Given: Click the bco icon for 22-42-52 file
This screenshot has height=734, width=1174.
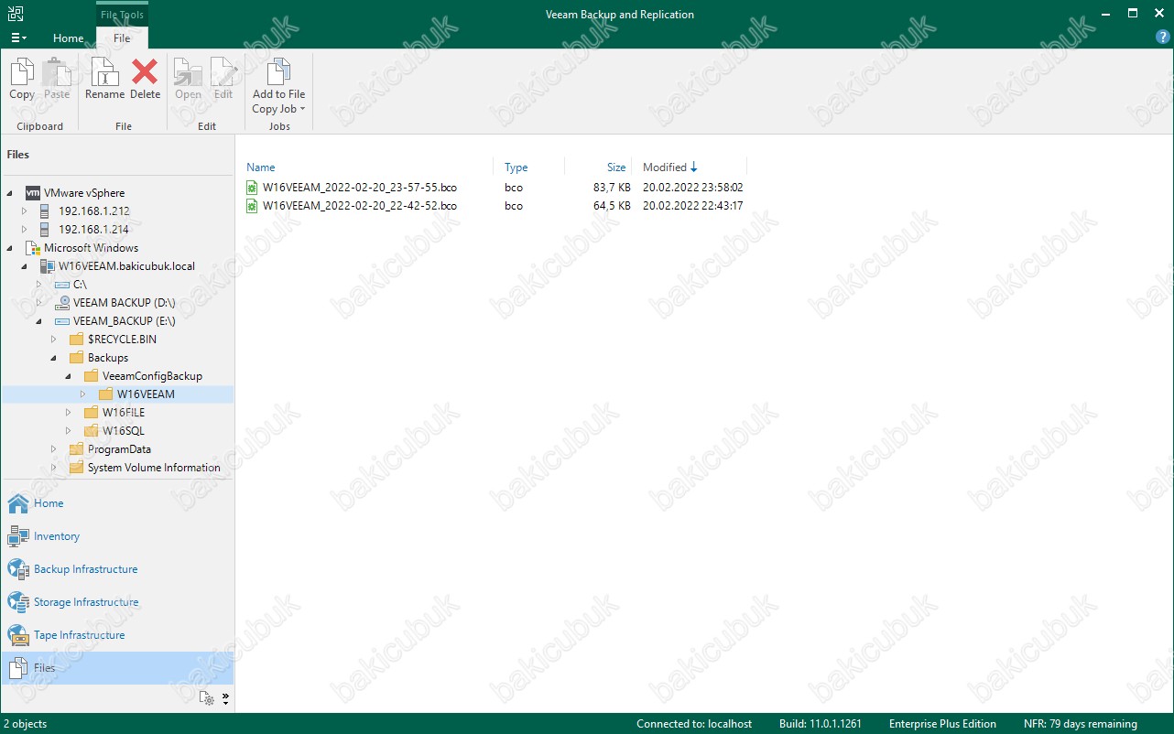Looking at the screenshot, I should tap(253, 206).
